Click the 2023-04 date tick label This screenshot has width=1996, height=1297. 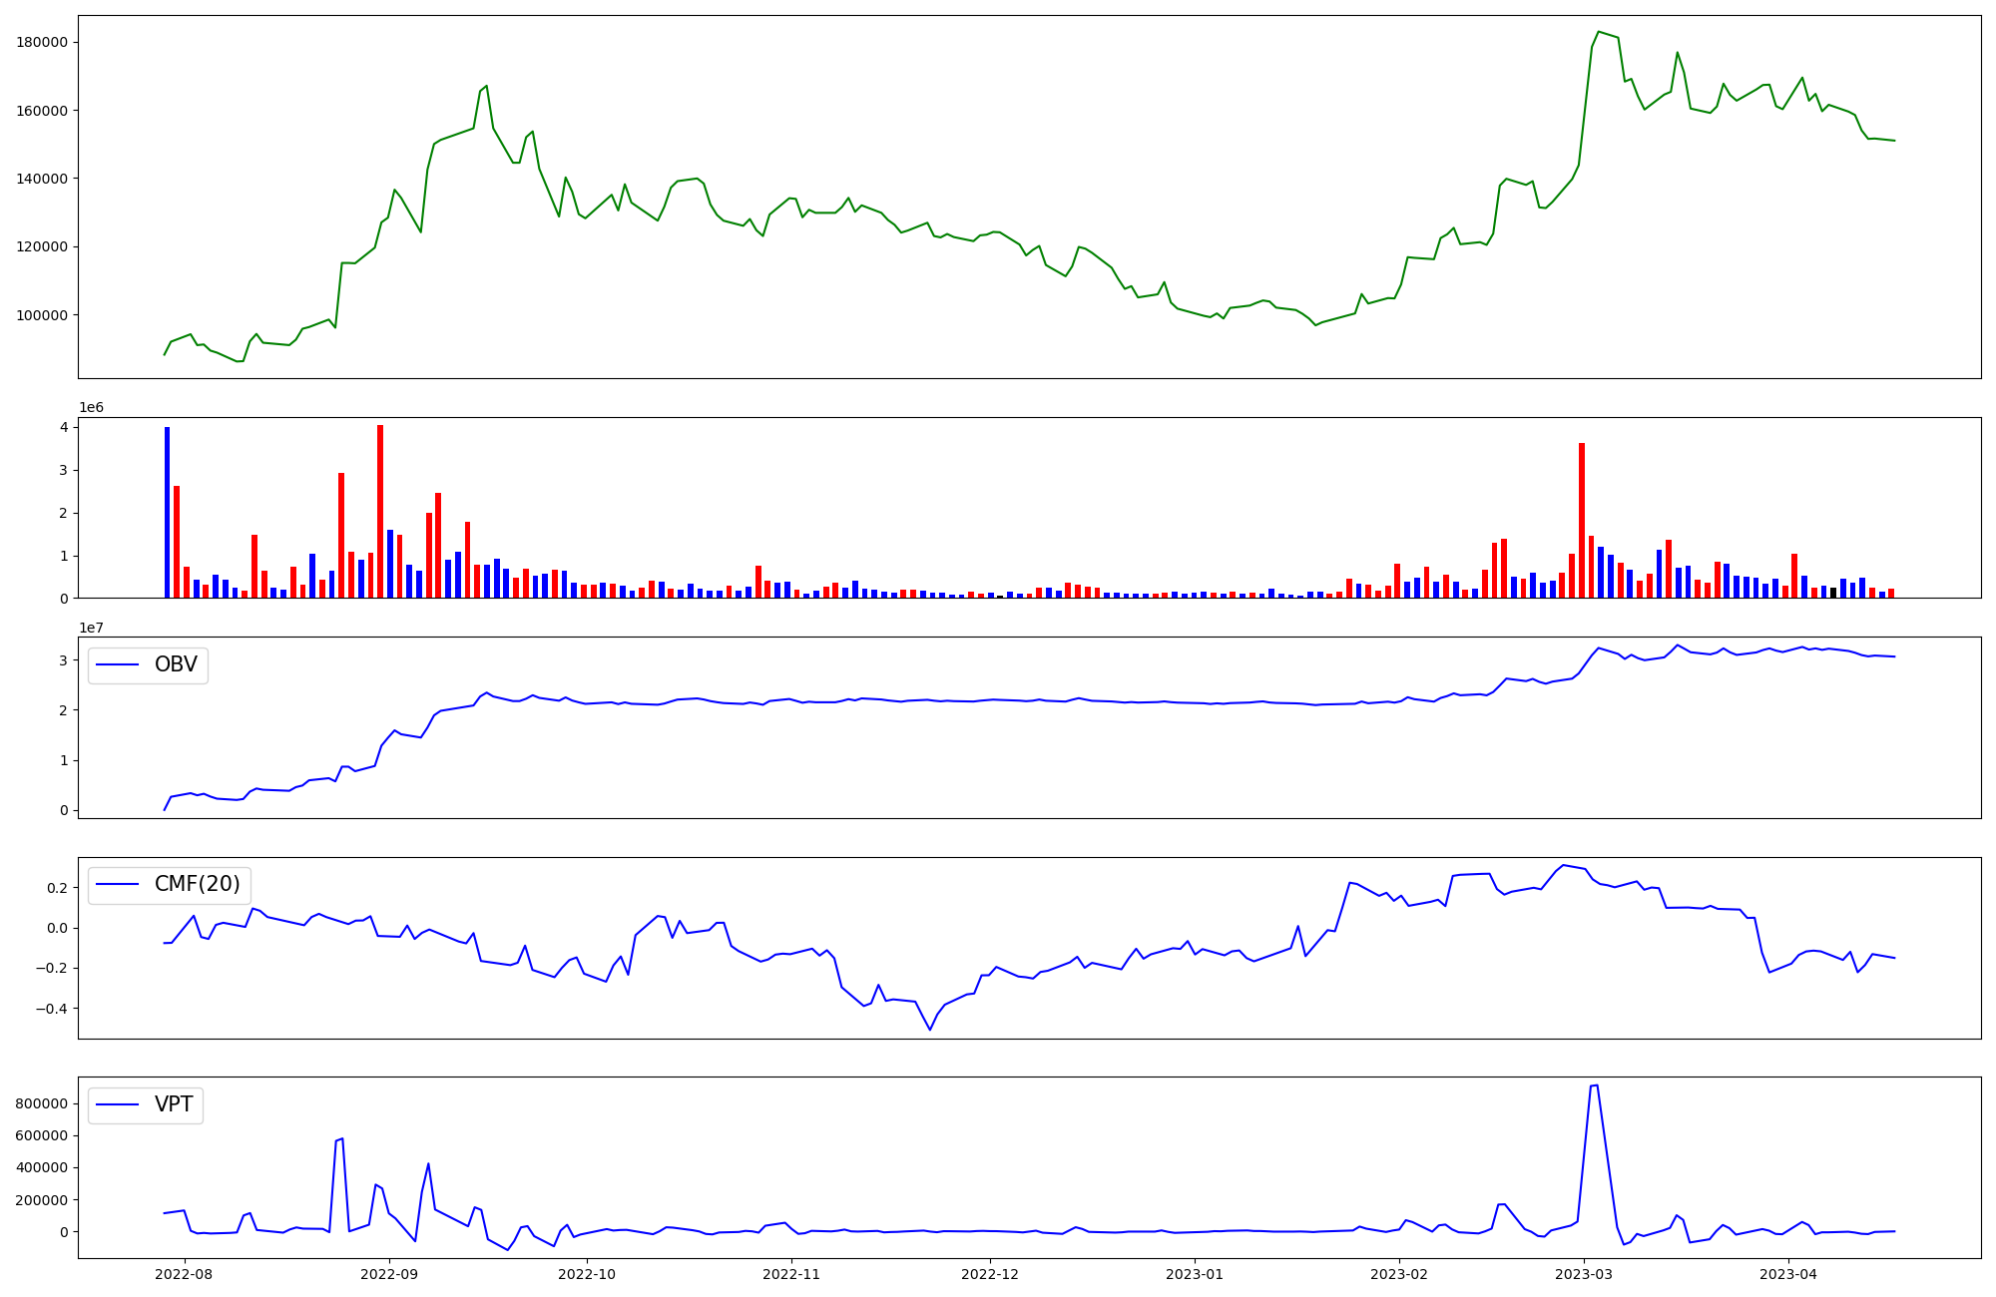1788,1274
